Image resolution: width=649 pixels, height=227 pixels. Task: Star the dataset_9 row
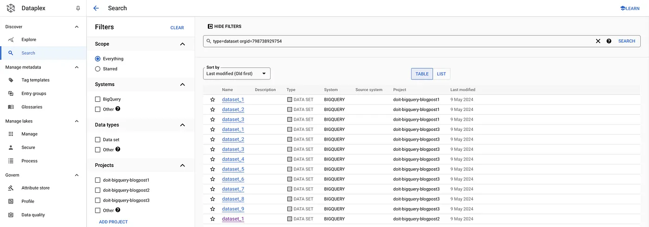click(x=212, y=209)
